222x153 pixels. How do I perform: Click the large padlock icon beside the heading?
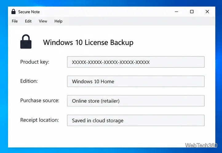[x=26, y=42]
